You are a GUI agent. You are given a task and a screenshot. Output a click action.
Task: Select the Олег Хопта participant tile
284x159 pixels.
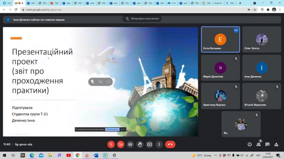(261, 39)
